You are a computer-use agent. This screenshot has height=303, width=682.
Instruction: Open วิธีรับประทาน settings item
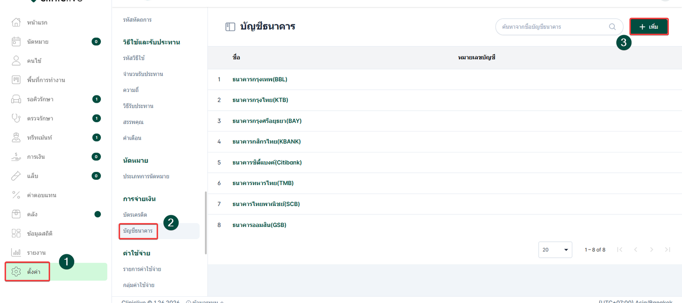(x=138, y=106)
